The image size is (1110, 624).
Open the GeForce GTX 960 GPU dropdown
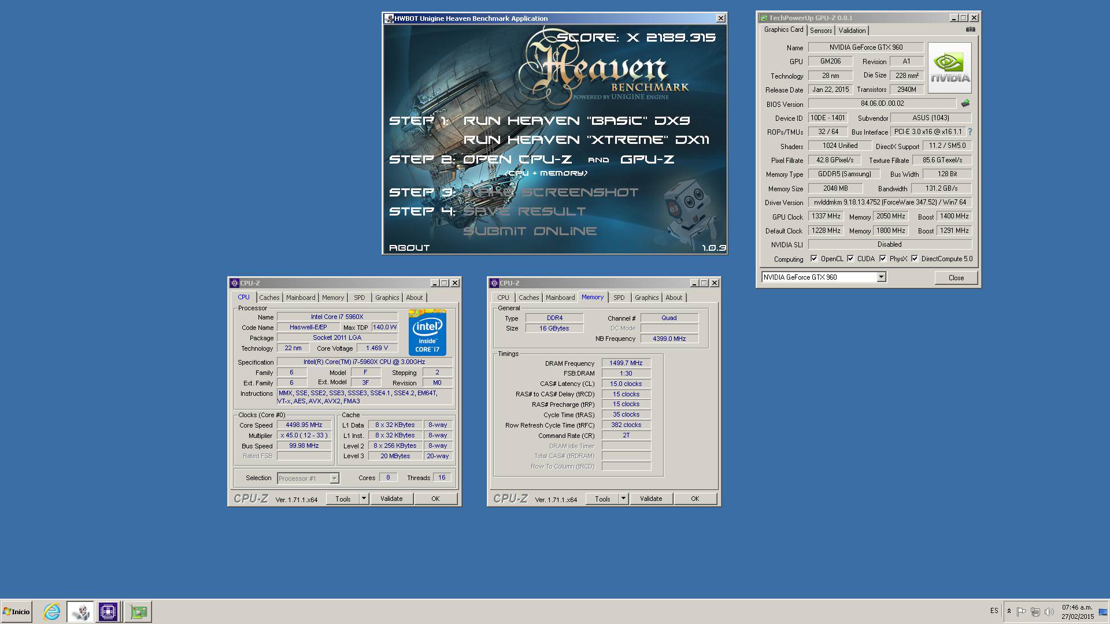click(x=881, y=277)
